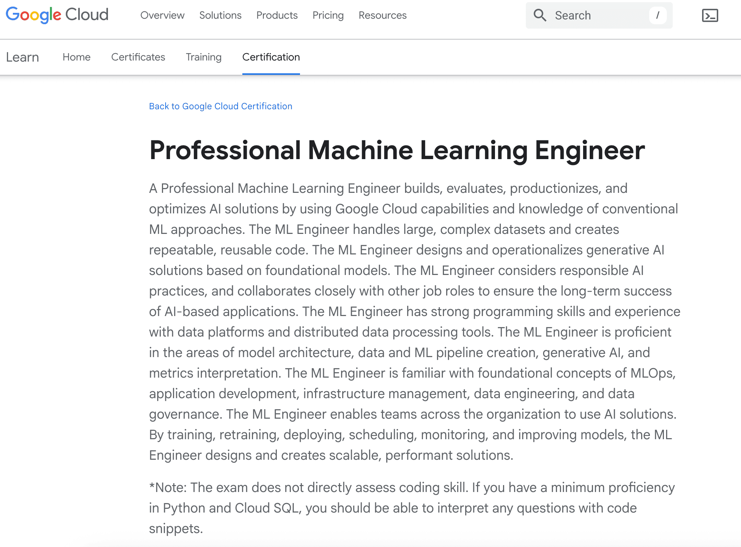Screen dimensions: 741x547
Task: Click the text 'A Professional Machine Learning Engineer builds'
Action: 293,188
